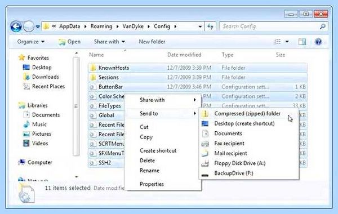Click the Back navigation arrow button

16,26
